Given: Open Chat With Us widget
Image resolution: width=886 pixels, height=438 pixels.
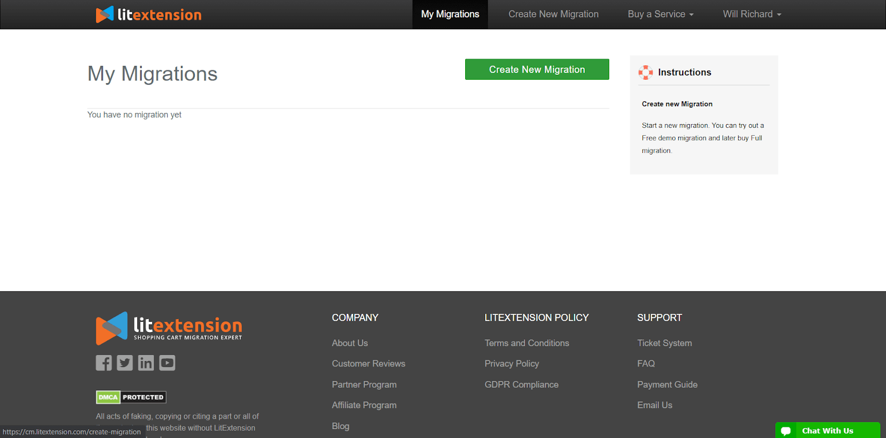Looking at the screenshot, I should point(827,430).
